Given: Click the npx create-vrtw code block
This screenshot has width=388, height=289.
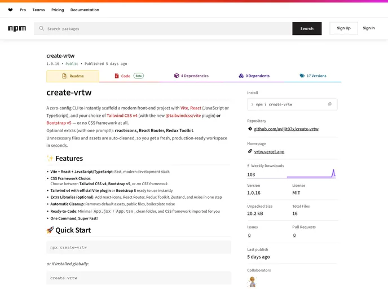Looking at the screenshot, I should [x=139, y=247].
